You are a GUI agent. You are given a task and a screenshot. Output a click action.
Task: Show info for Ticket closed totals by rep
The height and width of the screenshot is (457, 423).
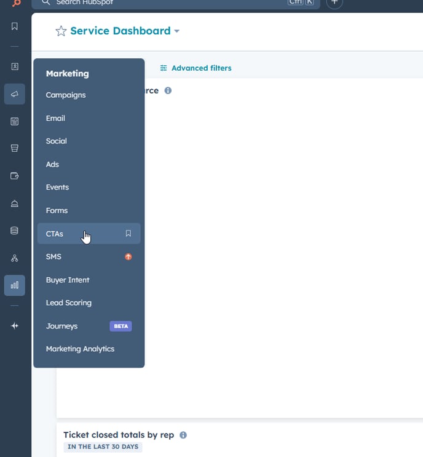[183, 435]
